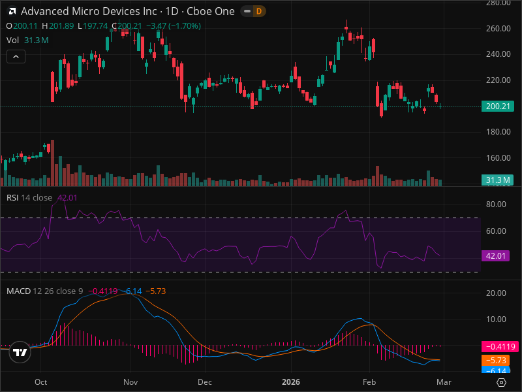522x392 pixels.
Task: Click the 60.00 RSI scale label
Action: [x=496, y=231]
